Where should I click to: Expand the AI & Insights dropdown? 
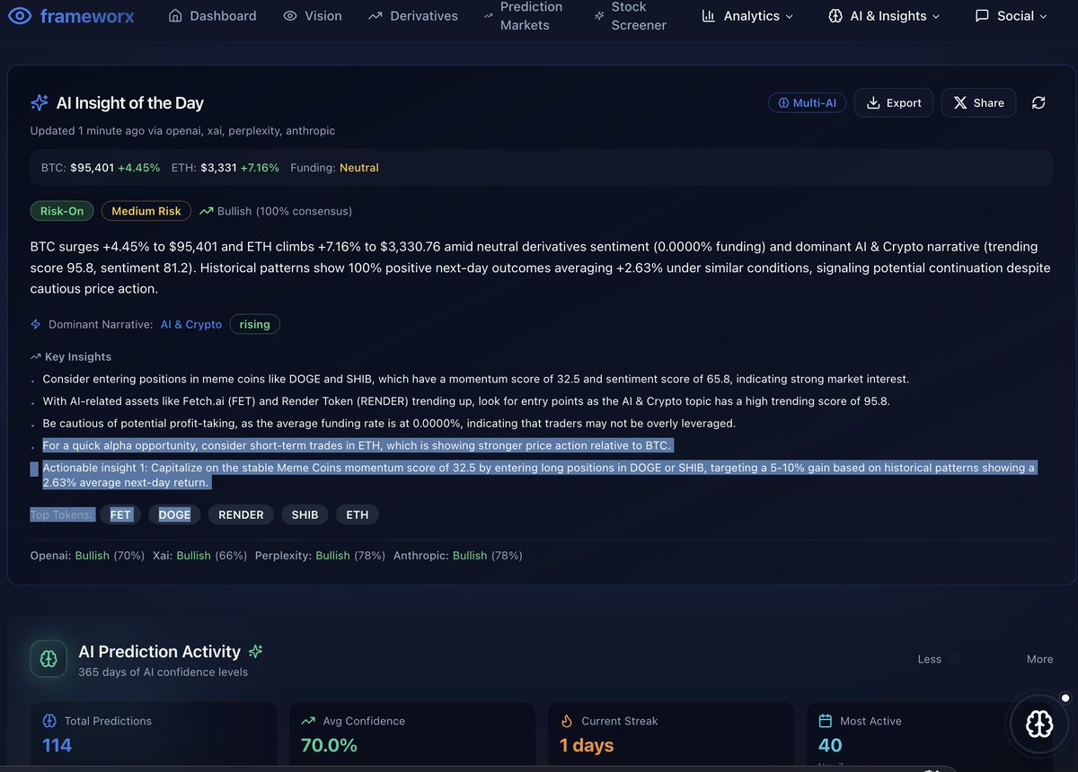884,16
